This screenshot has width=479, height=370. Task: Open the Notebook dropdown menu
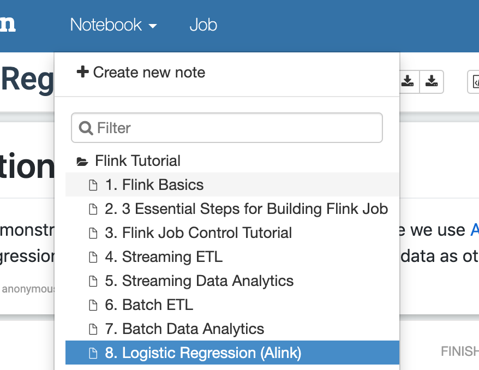point(113,25)
